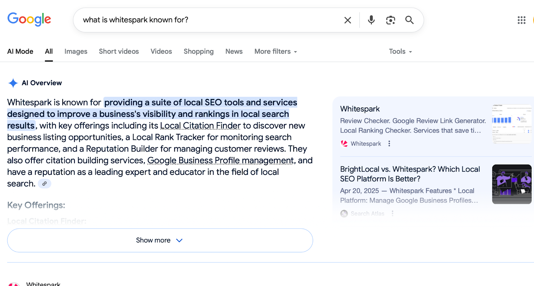This screenshot has height=286, width=534.
Task: Open the source link chip after 'search.'
Action: [44, 183]
